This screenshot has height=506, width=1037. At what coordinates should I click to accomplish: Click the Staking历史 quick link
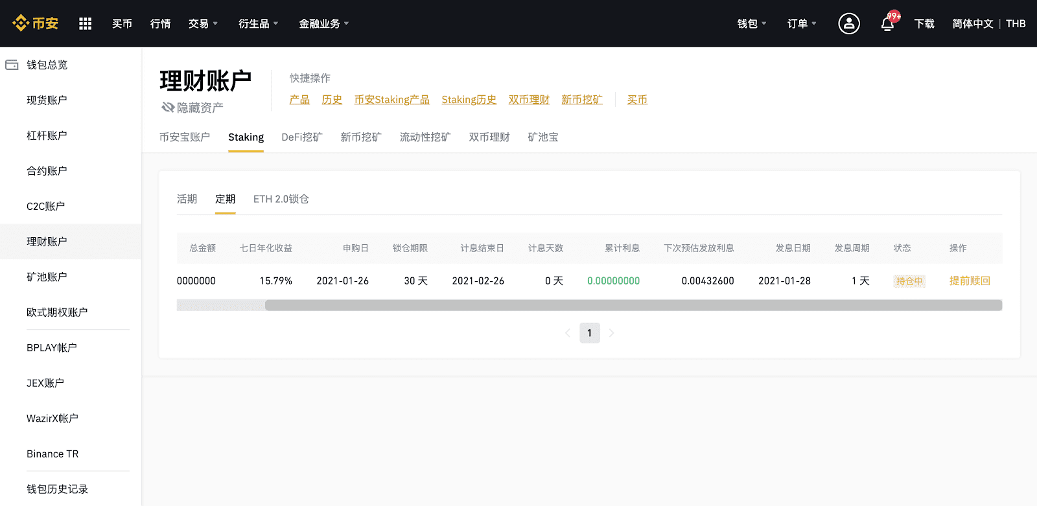tap(469, 100)
